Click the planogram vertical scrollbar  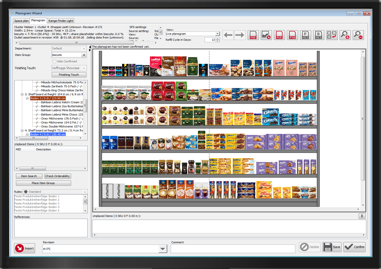[363, 119]
